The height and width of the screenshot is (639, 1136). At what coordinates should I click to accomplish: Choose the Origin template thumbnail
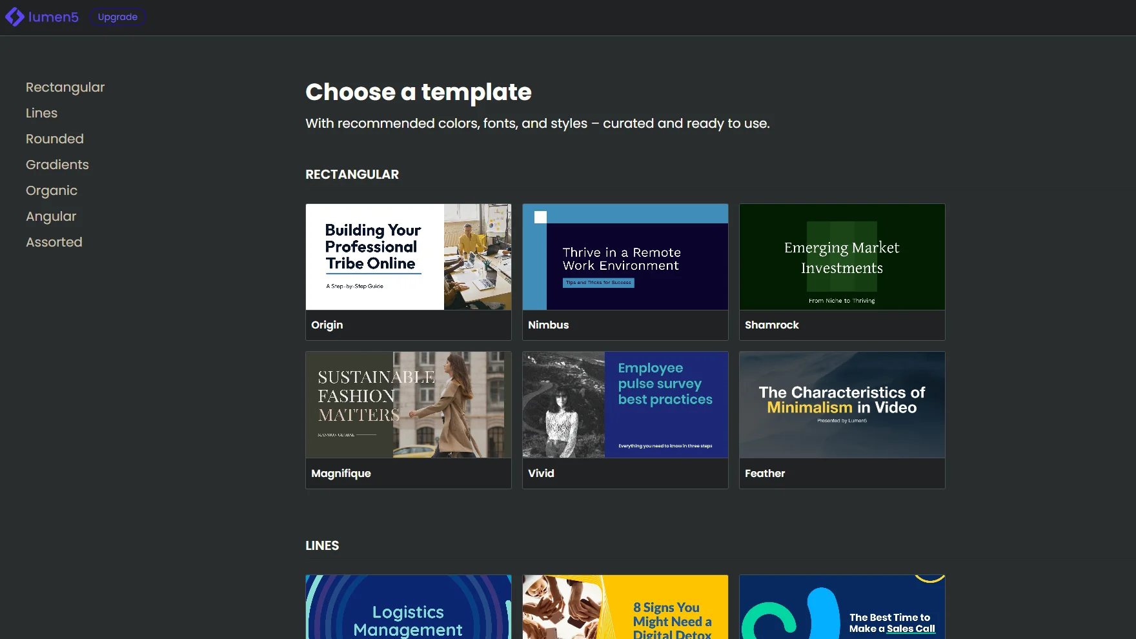point(409,257)
